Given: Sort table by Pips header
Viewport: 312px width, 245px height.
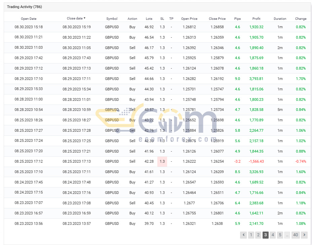Looking at the screenshot, I should (237, 19).
